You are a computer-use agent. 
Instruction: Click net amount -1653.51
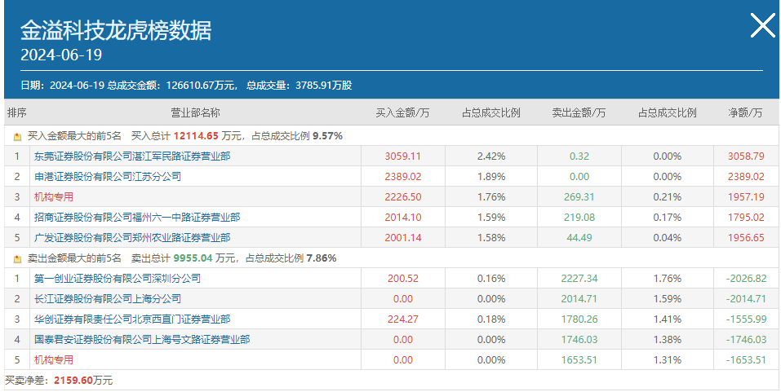coord(746,359)
